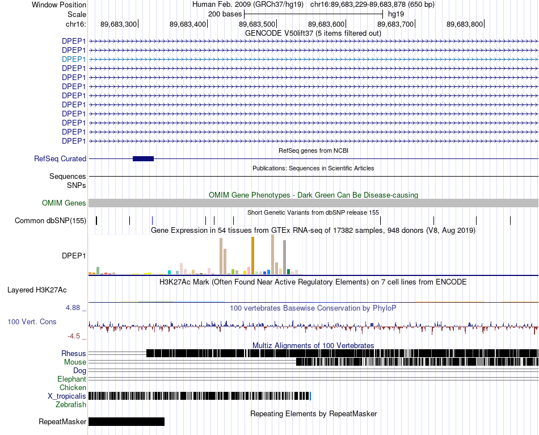Open the OMIM Gene Phenotypes track title

[313, 195]
